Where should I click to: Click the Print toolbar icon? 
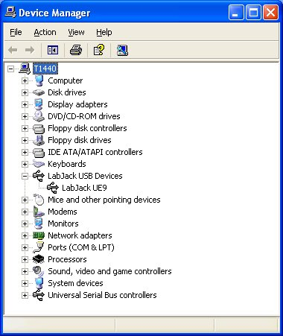click(x=76, y=50)
